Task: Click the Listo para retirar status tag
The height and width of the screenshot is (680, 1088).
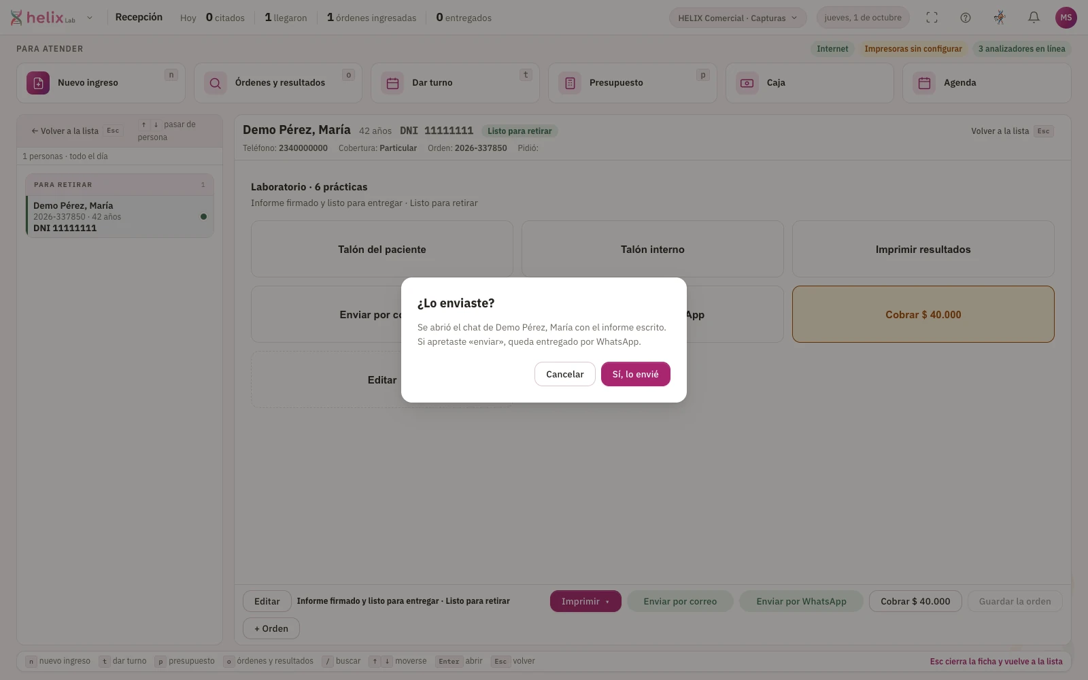Action: [520, 131]
